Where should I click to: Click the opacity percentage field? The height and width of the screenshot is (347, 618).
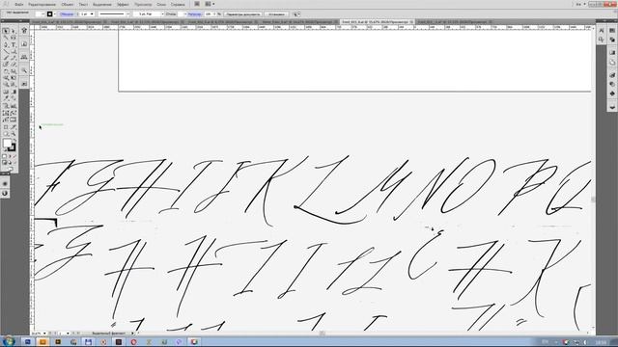pos(209,14)
